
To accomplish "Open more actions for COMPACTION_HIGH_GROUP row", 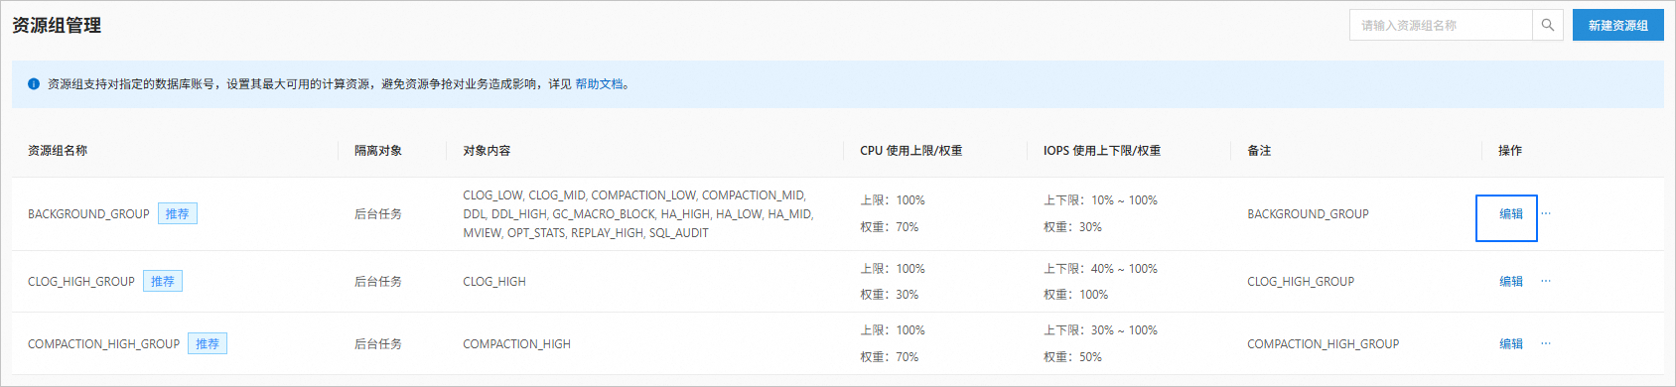I will (1546, 343).
